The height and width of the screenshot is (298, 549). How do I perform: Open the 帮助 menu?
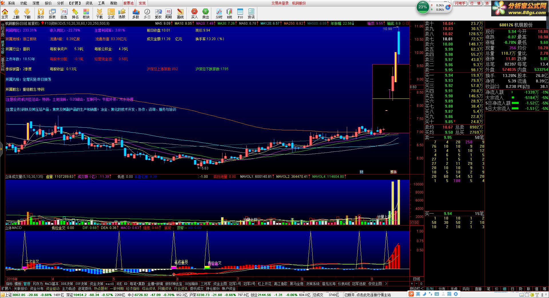pyautogui.click(x=114, y=3)
